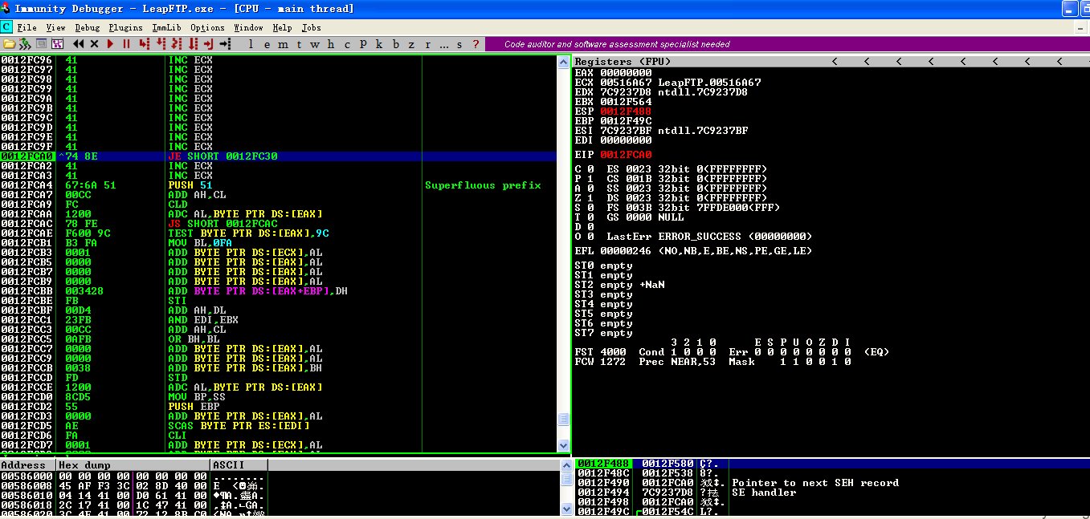Click Execute till return icon

point(209,43)
